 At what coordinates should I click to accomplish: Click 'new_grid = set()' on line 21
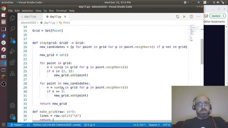click(x=54, y=55)
